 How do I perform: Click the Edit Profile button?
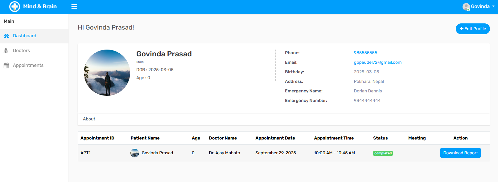(473, 29)
